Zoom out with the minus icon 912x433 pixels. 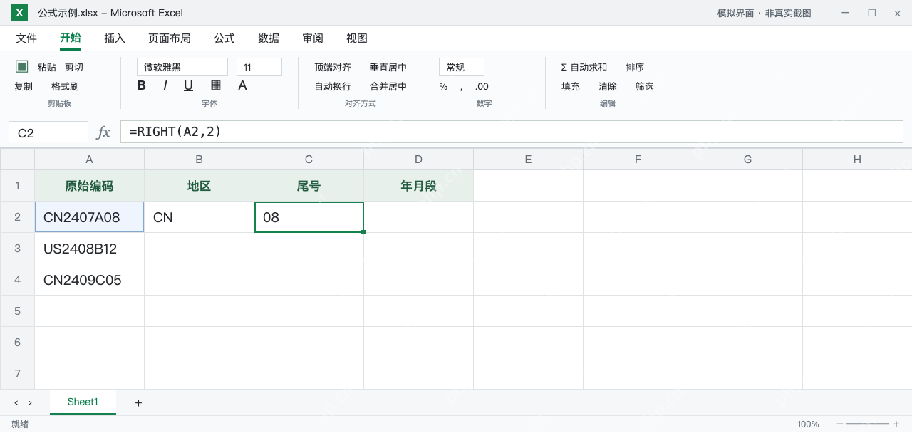[839, 424]
